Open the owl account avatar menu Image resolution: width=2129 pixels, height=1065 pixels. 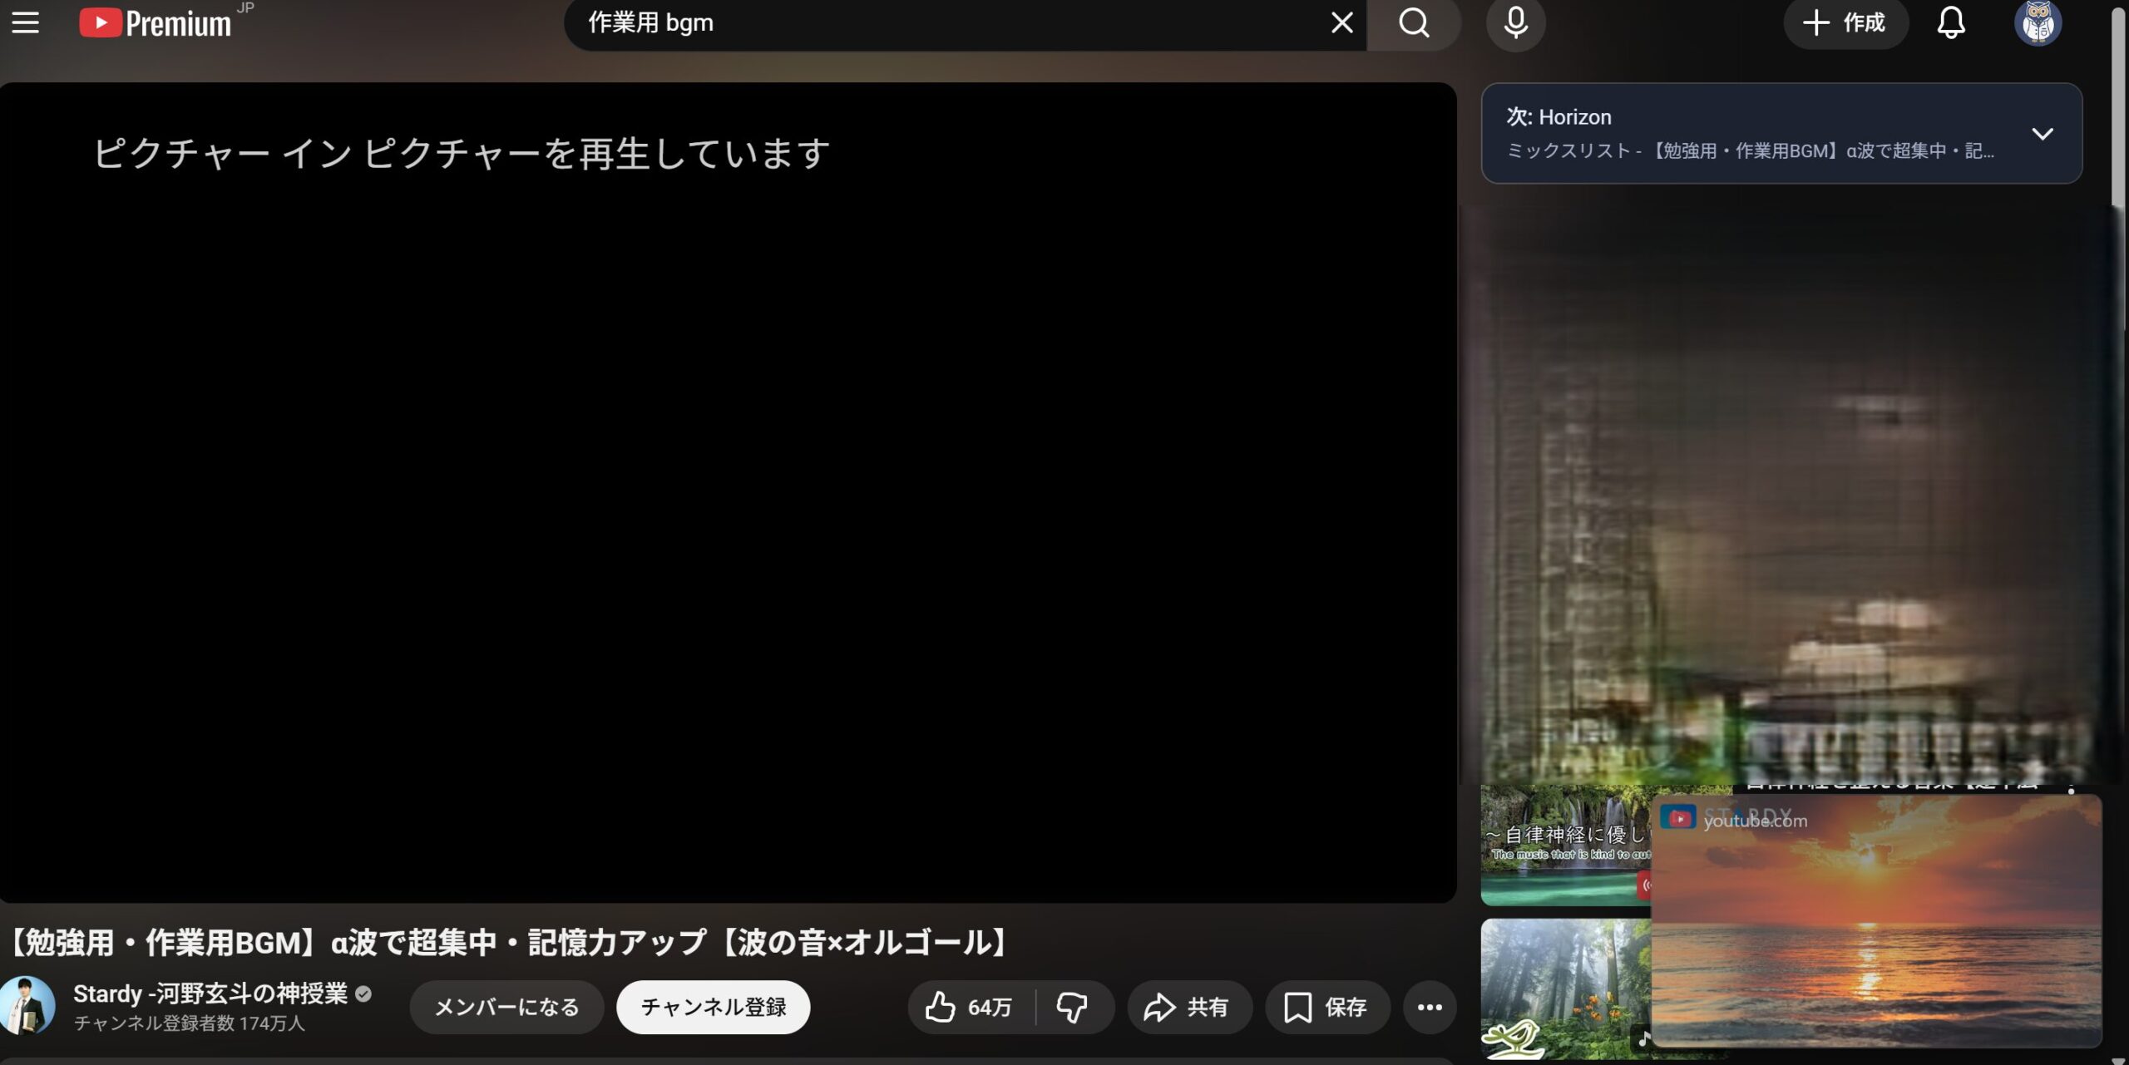coord(2037,22)
